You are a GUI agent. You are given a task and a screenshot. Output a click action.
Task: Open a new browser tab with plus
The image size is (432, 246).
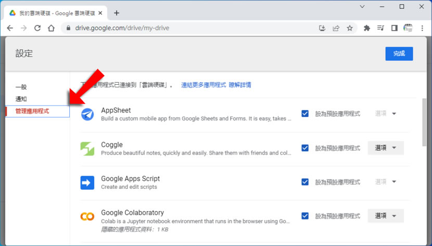pyautogui.click(x=117, y=13)
